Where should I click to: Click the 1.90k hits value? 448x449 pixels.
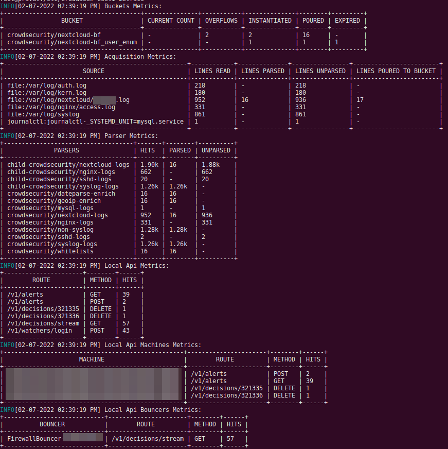click(149, 165)
